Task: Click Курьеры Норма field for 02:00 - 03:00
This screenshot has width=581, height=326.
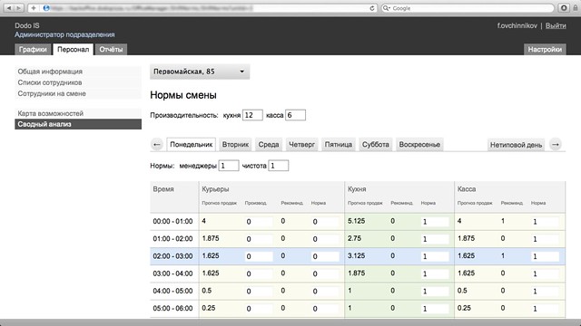Action: pos(325,256)
